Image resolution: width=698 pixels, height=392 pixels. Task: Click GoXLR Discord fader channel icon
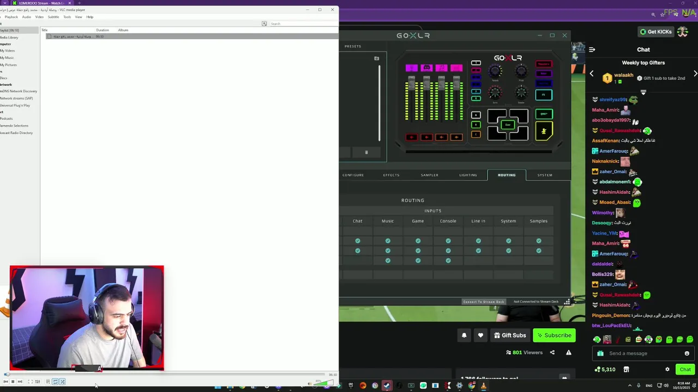pyautogui.click(x=426, y=68)
